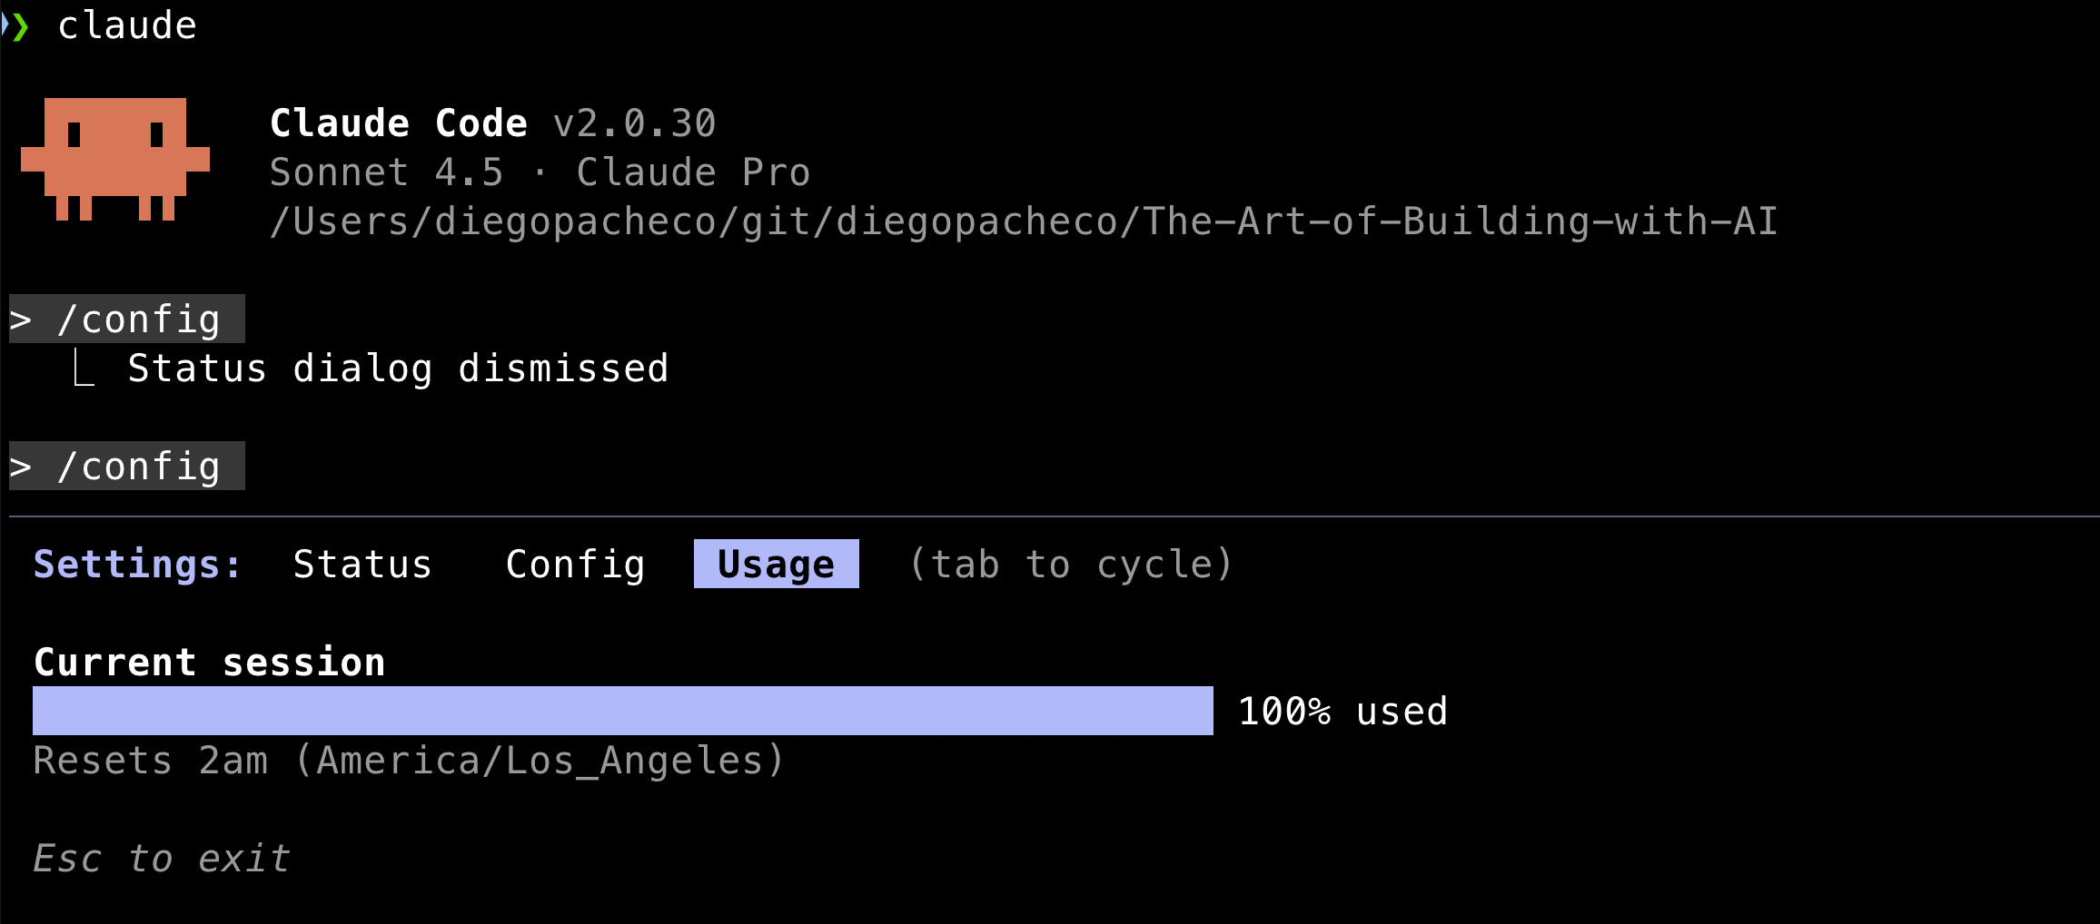This screenshot has width=2100, height=924.
Task: Click the project directory path text
Action: click(1023, 221)
